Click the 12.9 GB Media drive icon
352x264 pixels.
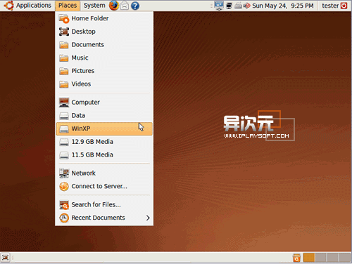pos(64,142)
